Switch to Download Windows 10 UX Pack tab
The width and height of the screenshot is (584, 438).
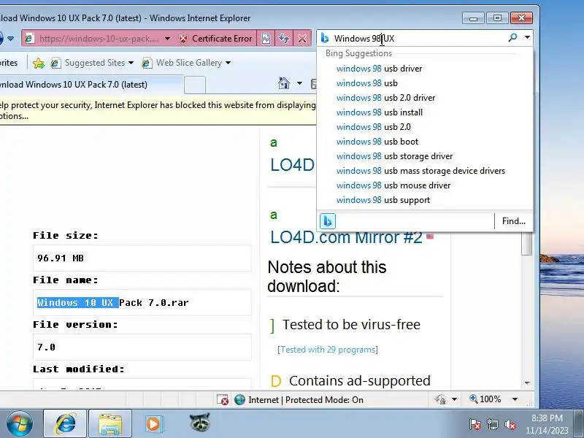pyautogui.click(x=91, y=85)
